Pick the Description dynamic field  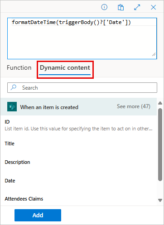click(x=78, y=162)
